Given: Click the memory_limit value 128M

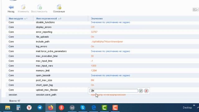Looking at the screenshot, I should (x=94, y=71).
